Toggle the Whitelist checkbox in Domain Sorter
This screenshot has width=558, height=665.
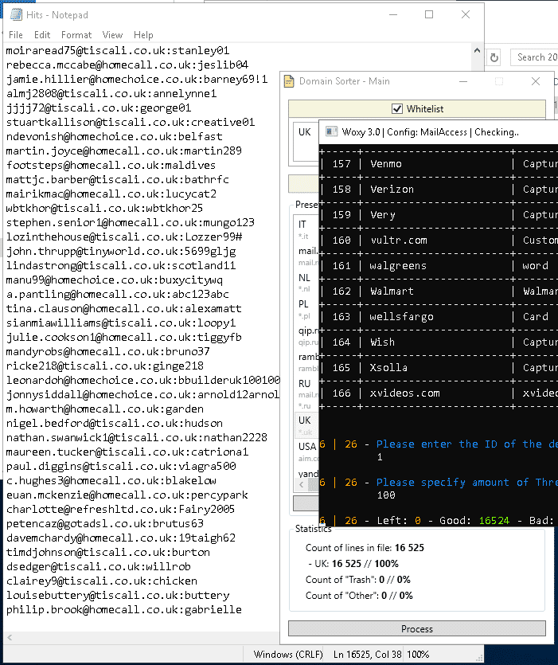pos(397,109)
